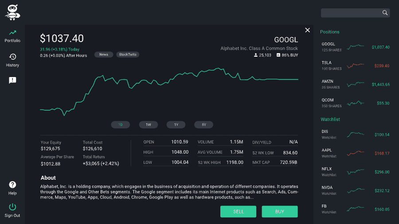The width and height of the screenshot is (399, 224).
Task: Open the QCOM position row
Action: click(355, 103)
